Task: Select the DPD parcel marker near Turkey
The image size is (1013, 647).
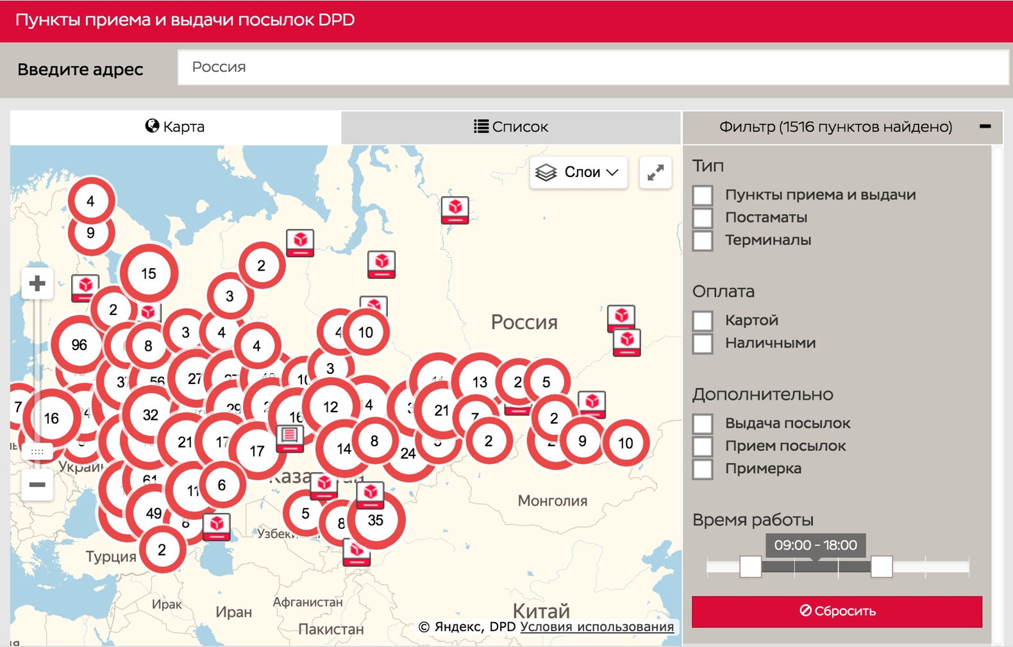Action: (217, 526)
